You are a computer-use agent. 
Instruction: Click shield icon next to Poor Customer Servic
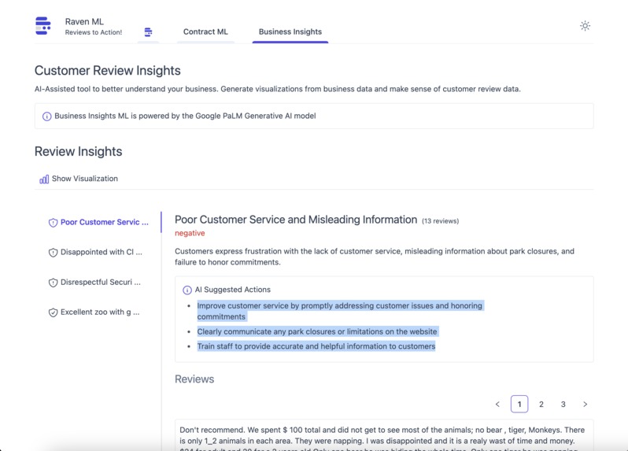point(53,223)
